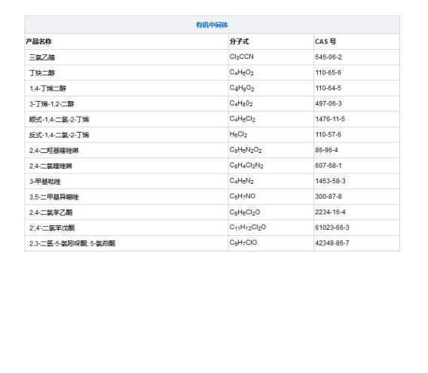Select formula C5H7NO
Screen dimensions: 428x373
coord(243,197)
